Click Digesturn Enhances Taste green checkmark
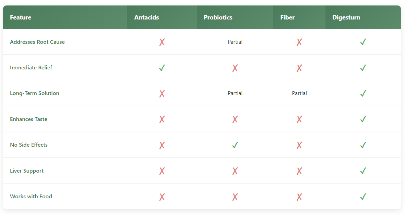This screenshot has width=405, height=215. [x=363, y=119]
